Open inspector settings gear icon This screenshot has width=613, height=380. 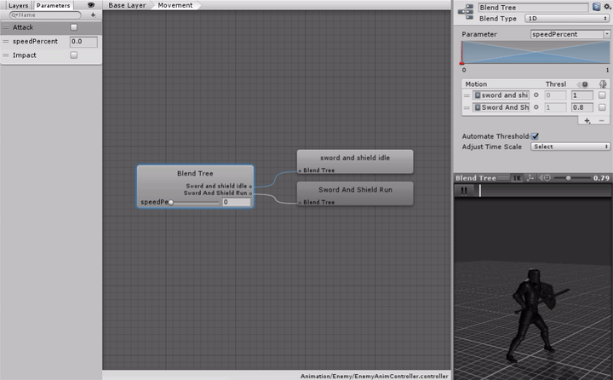[x=606, y=7]
